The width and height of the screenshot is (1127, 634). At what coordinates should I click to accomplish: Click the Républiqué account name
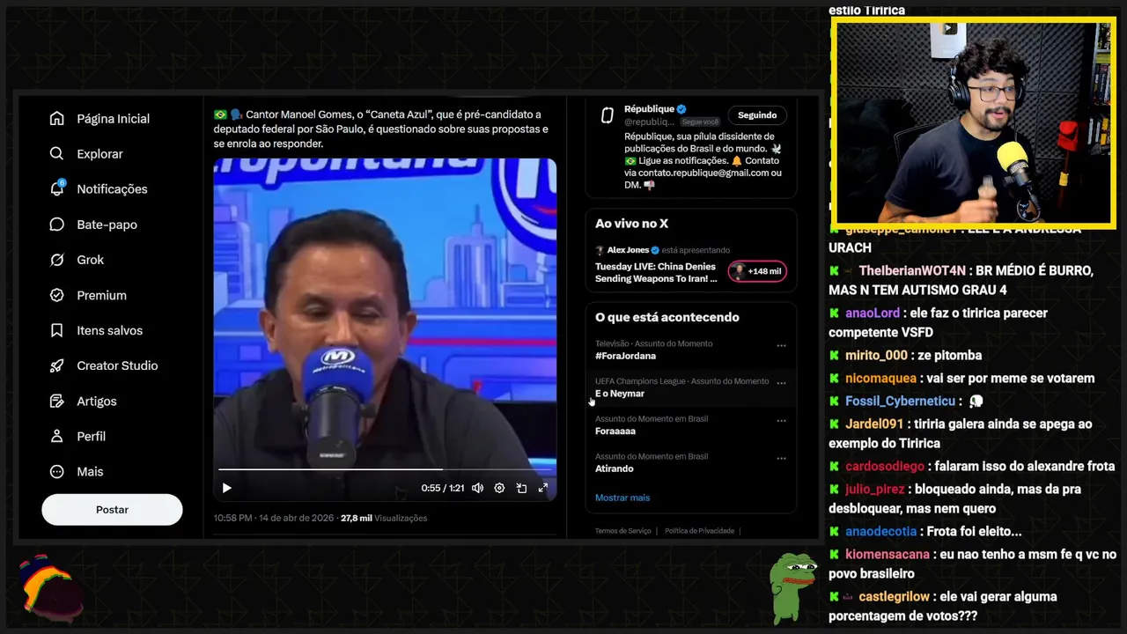pyautogui.click(x=649, y=109)
